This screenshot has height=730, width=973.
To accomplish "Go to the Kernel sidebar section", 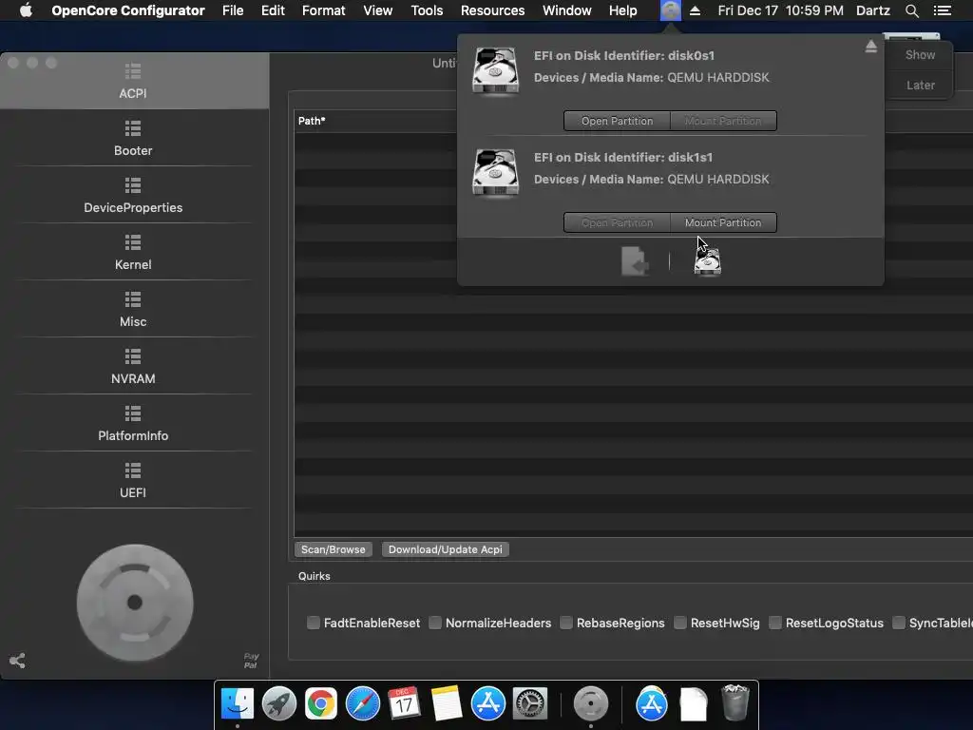I will [133, 253].
